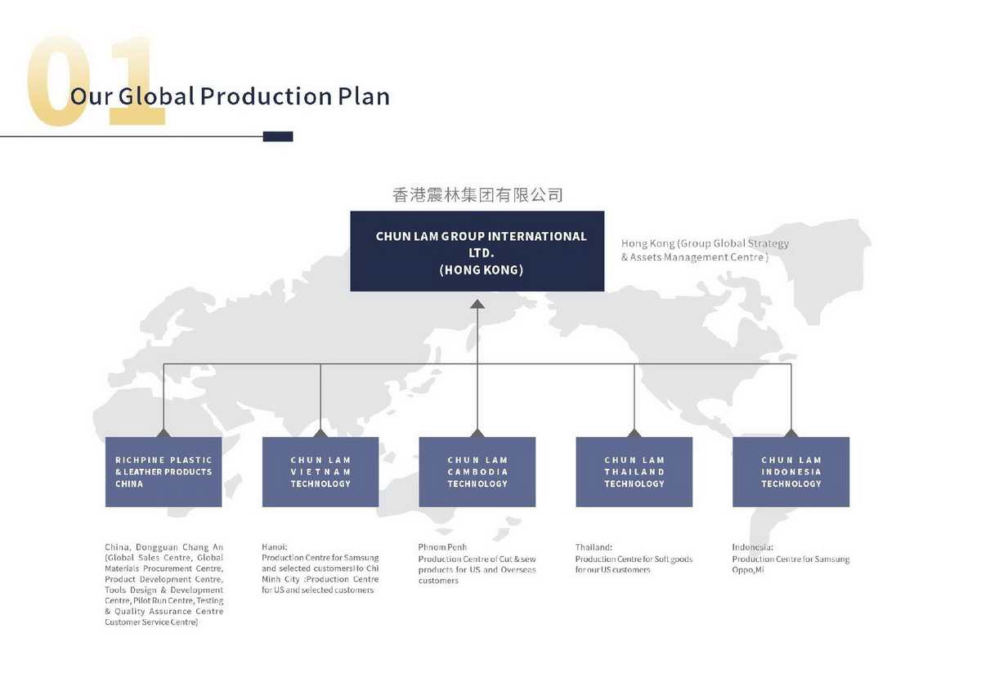Click the Chun Lam Group International Ltd. box
The image size is (981, 691).
[x=477, y=252]
